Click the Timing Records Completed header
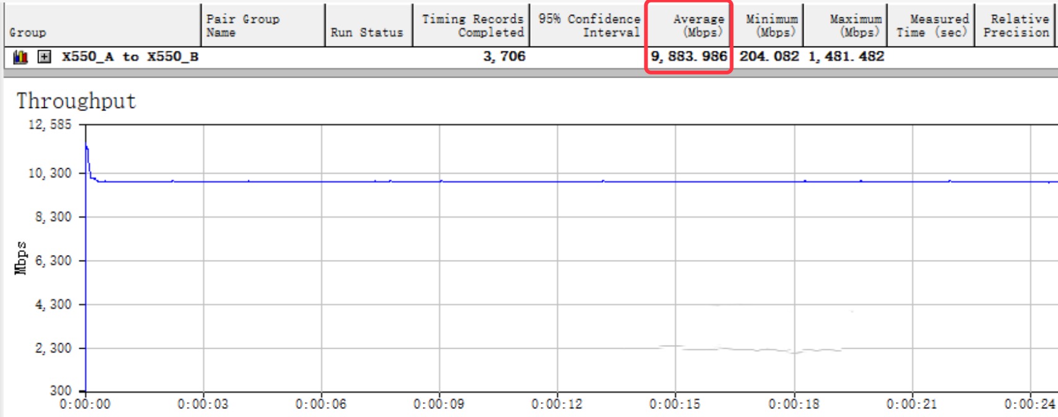This screenshot has height=417, width=1058. click(x=471, y=25)
